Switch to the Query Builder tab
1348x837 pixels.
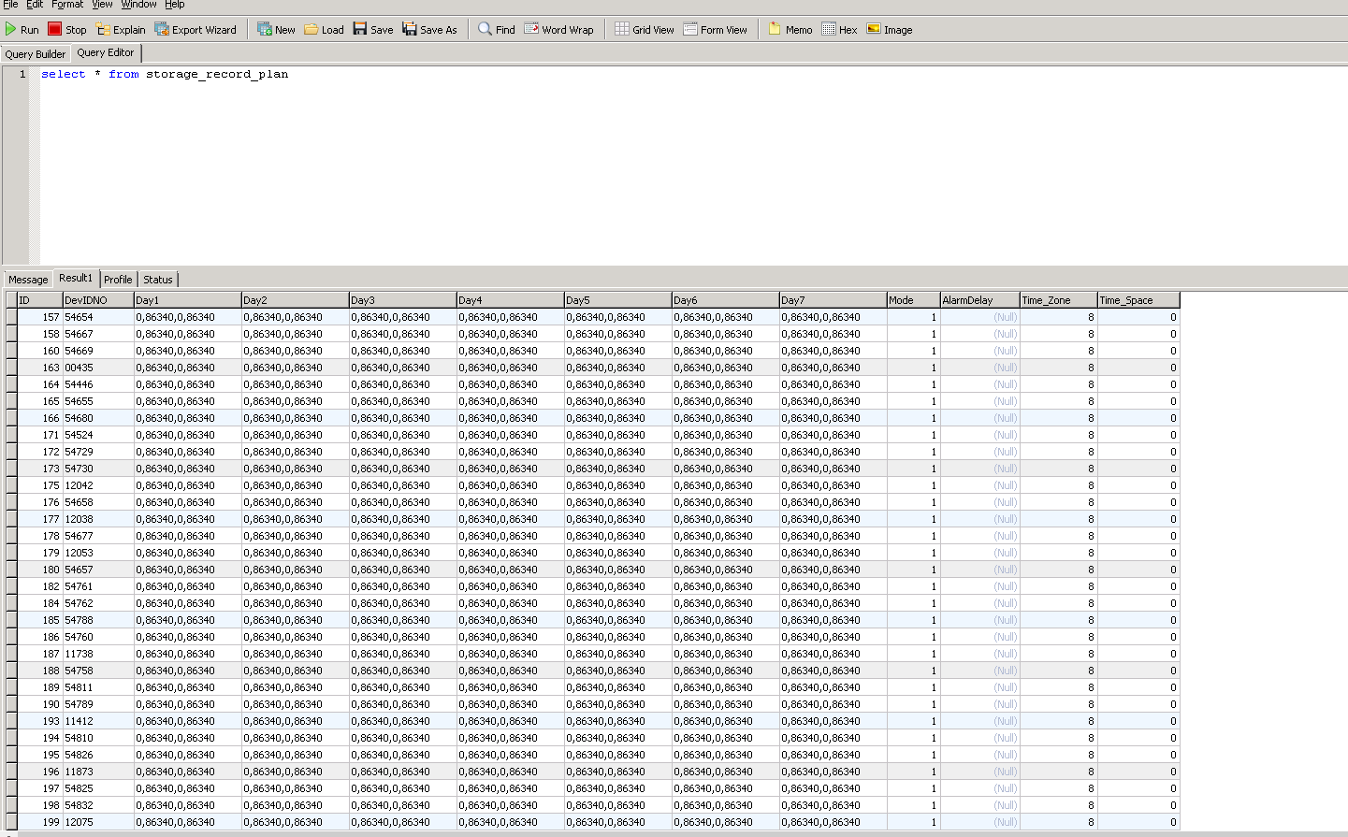pyautogui.click(x=36, y=54)
